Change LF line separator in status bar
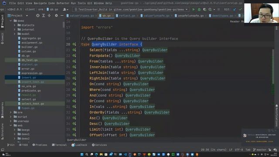Image resolution: width=279 pixels, height=157 pixels. pos(231,150)
